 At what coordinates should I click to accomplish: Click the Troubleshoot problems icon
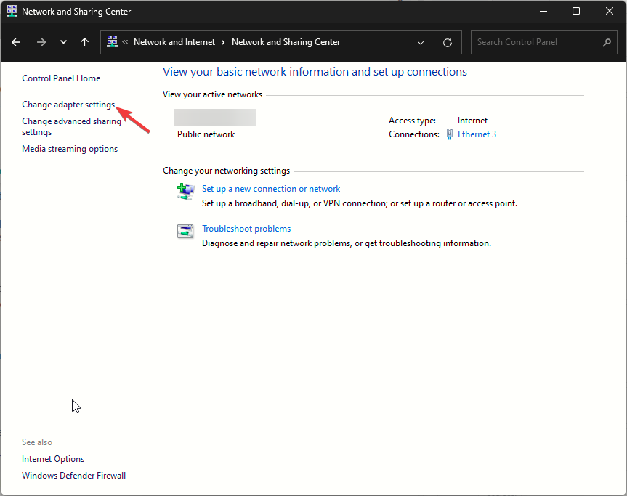click(x=185, y=231)
